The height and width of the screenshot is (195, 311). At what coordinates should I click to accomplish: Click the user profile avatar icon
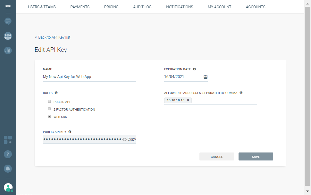pyautogui.click(x=8, y=187)
